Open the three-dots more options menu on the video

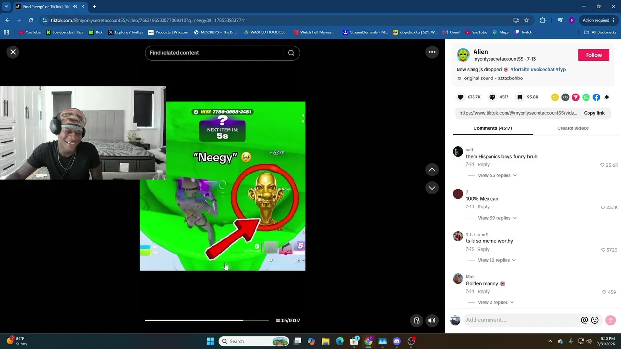tap(432, 52)
